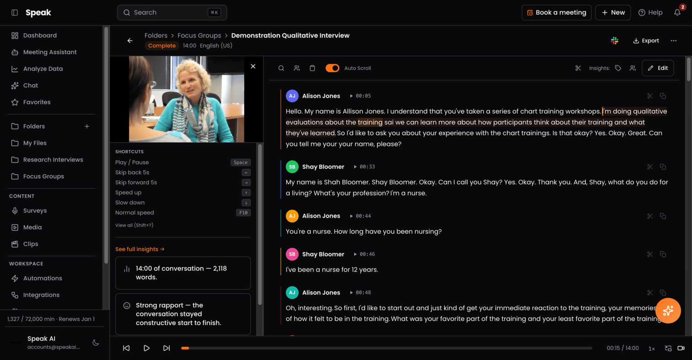Viewport: 692px width, 360px height.
Task: Click the Book a meeting button
Action: click(x=557, y=13)
